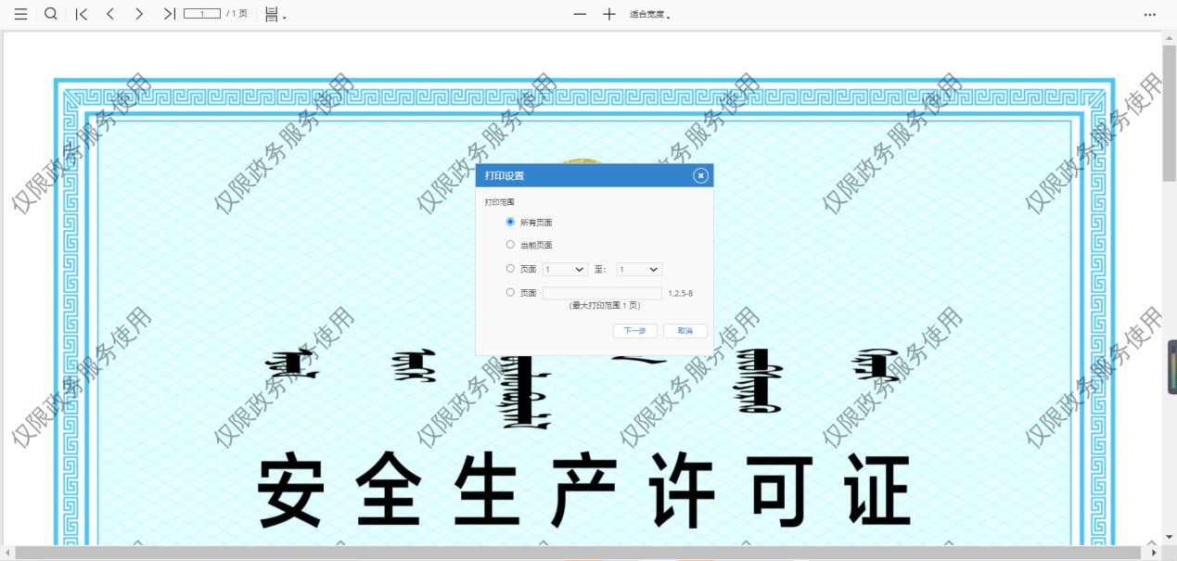This screenshot has height=561, width=1177.
Task: Open the starting page number dropdown
Action: (564, 269)
